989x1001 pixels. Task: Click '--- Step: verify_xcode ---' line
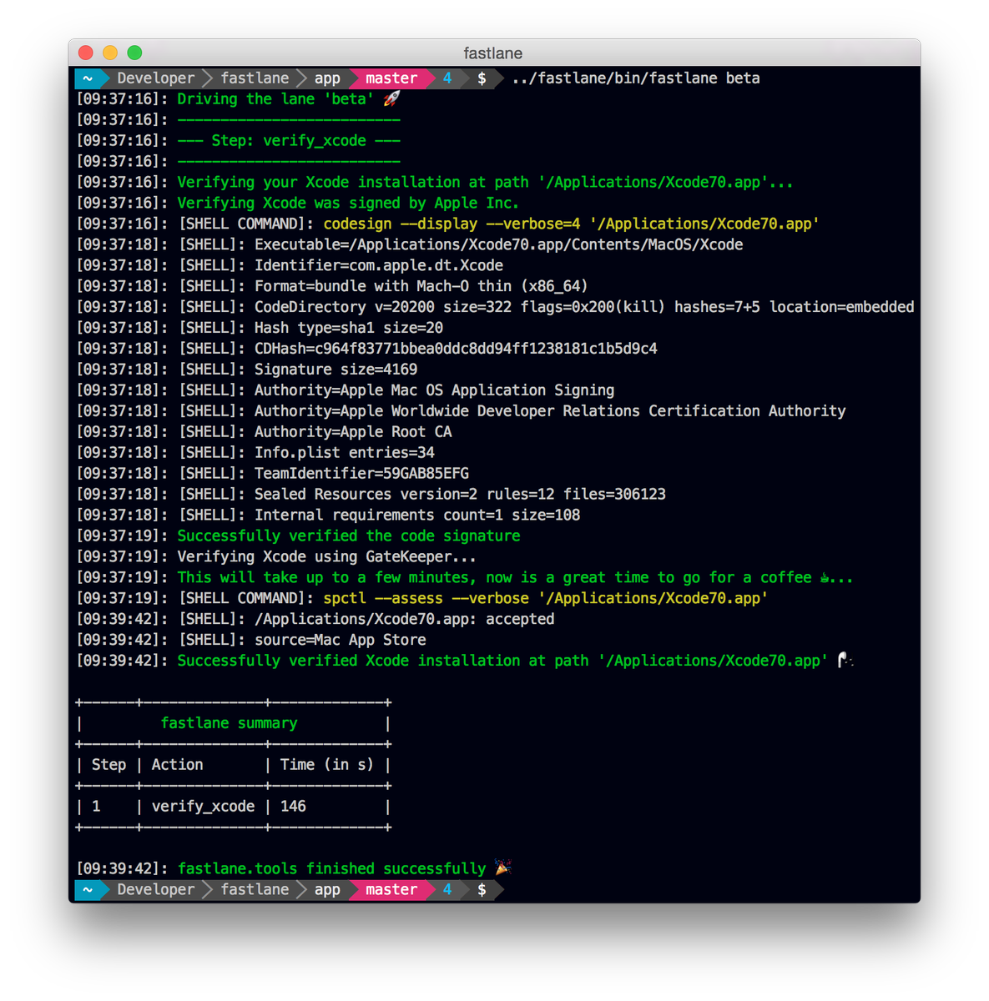[289, 140]
